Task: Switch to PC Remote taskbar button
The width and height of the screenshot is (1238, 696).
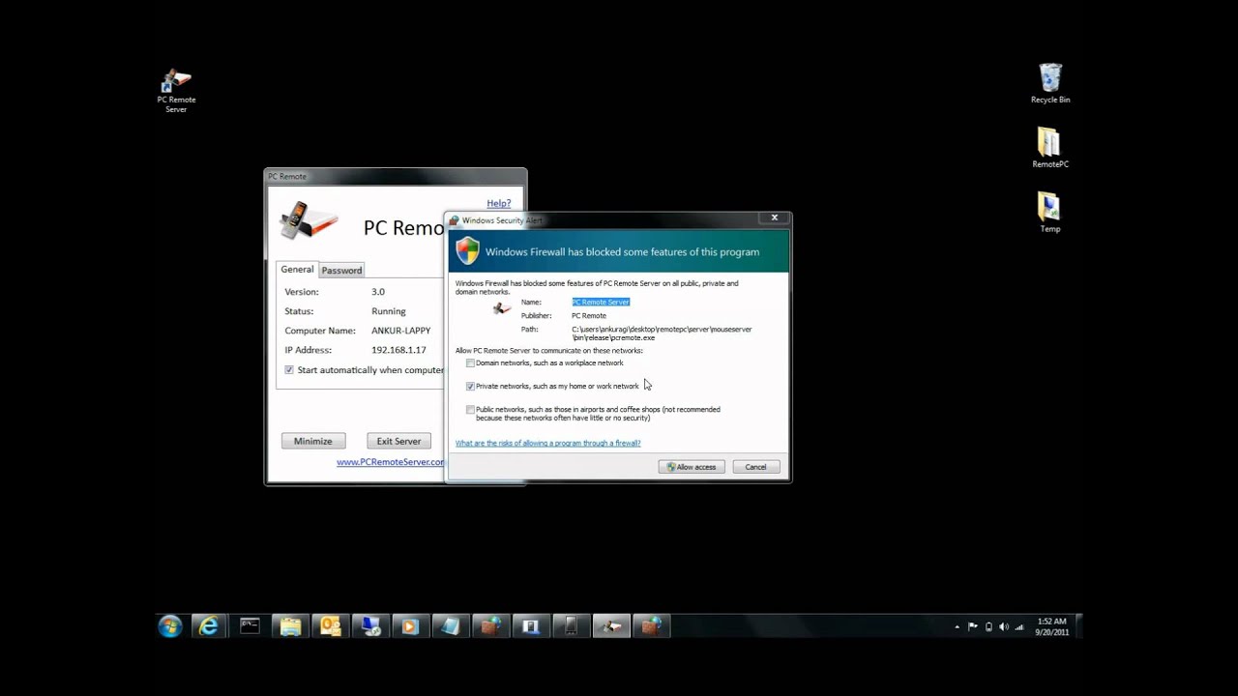Action: [x=611, y=626]
